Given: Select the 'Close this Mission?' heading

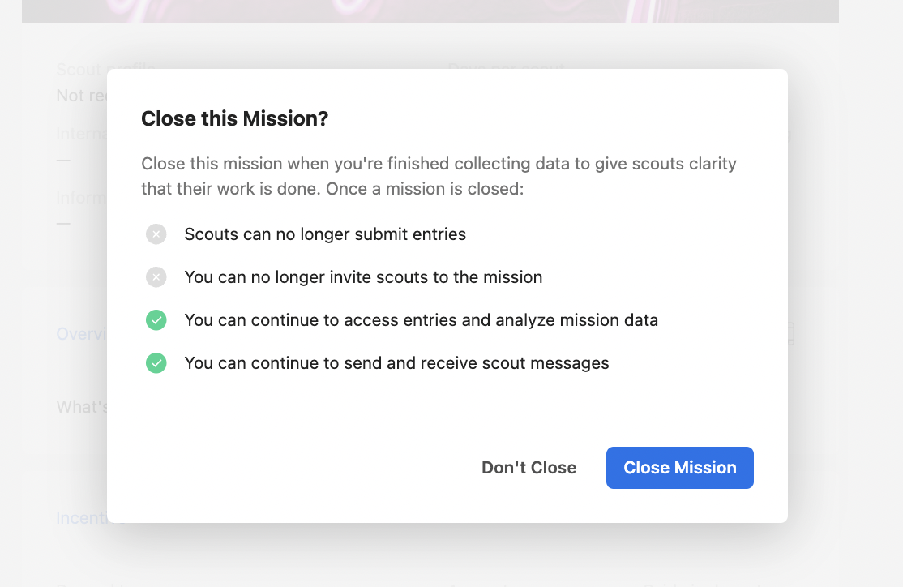Looking at the screenshot, I should (x=234, y=118).
